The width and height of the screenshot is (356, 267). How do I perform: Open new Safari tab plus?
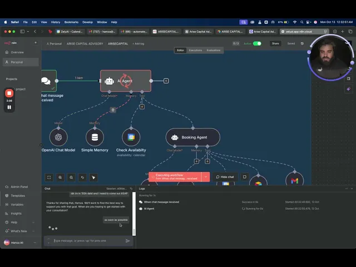pos(343,32)
